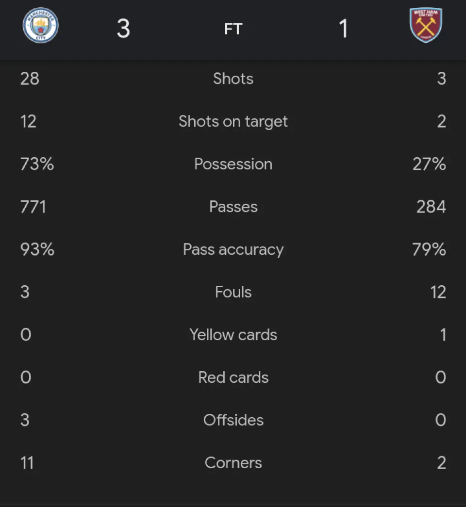Image resolution: width=466 pixels, height=507 pixels.
Task: Click the West Ham United crest
Action: tap(425, 25)
